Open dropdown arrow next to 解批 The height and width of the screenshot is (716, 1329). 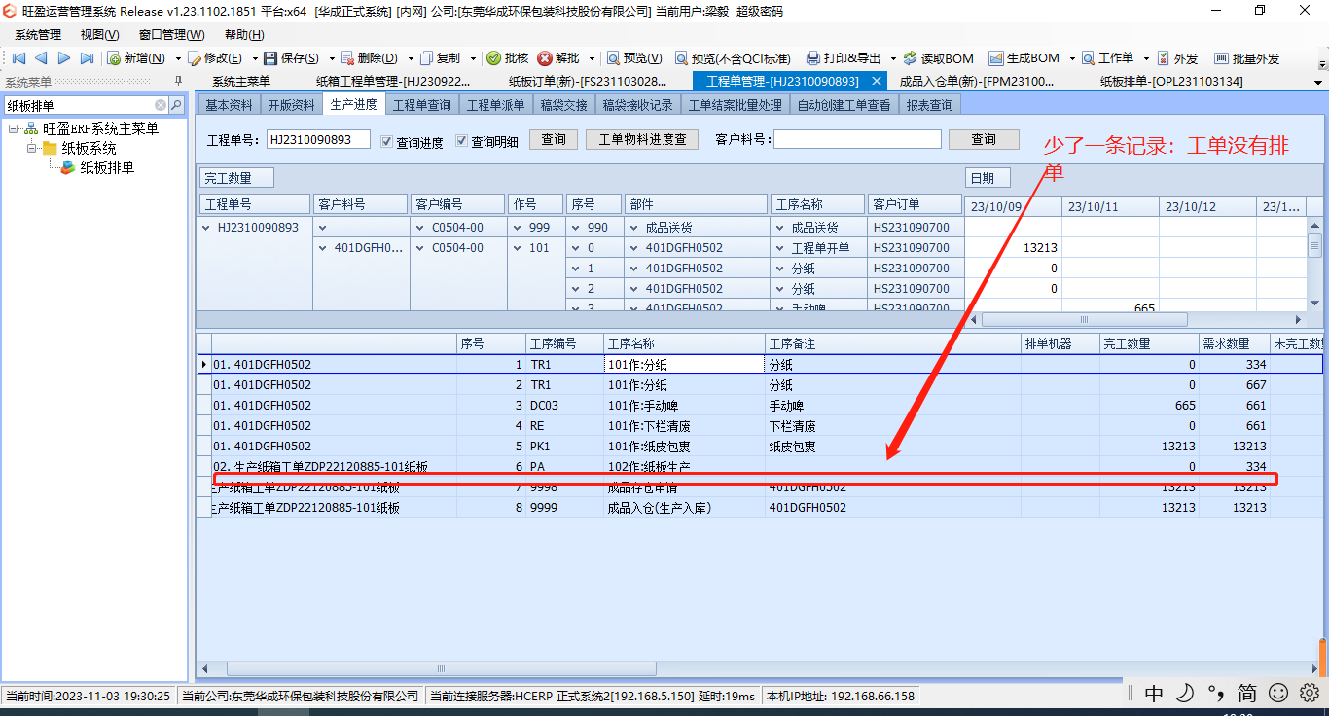tap(592, 58)
